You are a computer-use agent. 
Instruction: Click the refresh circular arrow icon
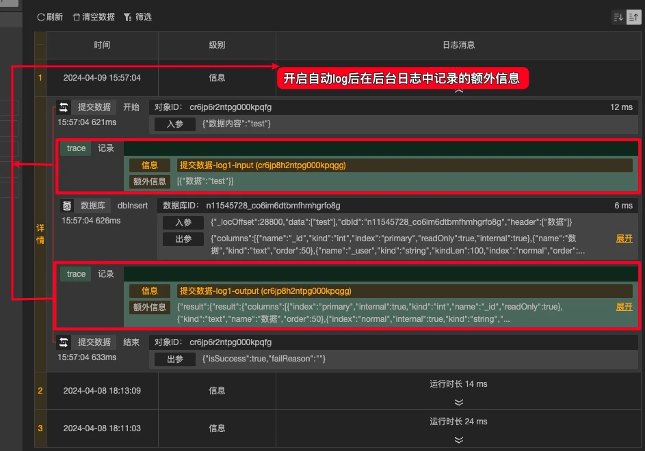coord(41,17)
